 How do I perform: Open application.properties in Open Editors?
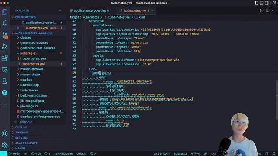coord(41,23)
